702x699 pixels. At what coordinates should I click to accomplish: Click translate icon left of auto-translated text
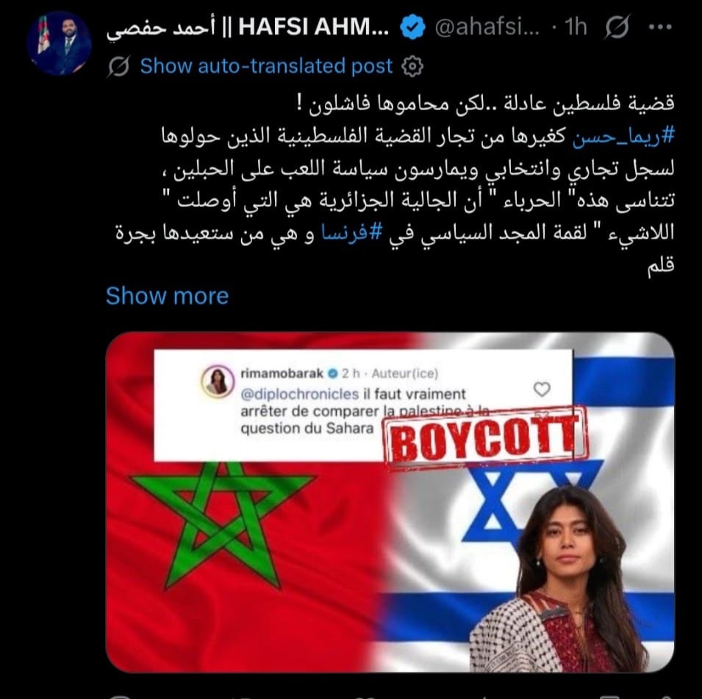point(118,66)
